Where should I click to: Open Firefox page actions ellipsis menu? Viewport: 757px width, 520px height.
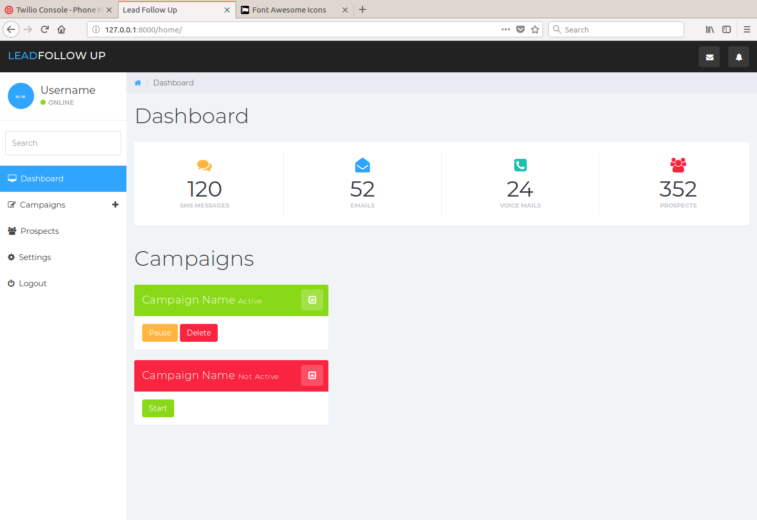(505, 29)
